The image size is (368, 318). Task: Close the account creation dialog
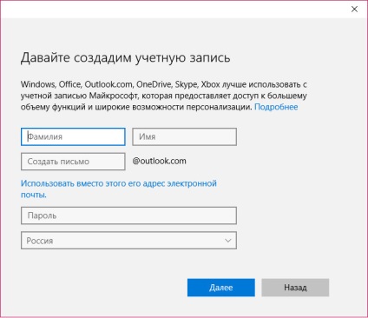(354, 10)
